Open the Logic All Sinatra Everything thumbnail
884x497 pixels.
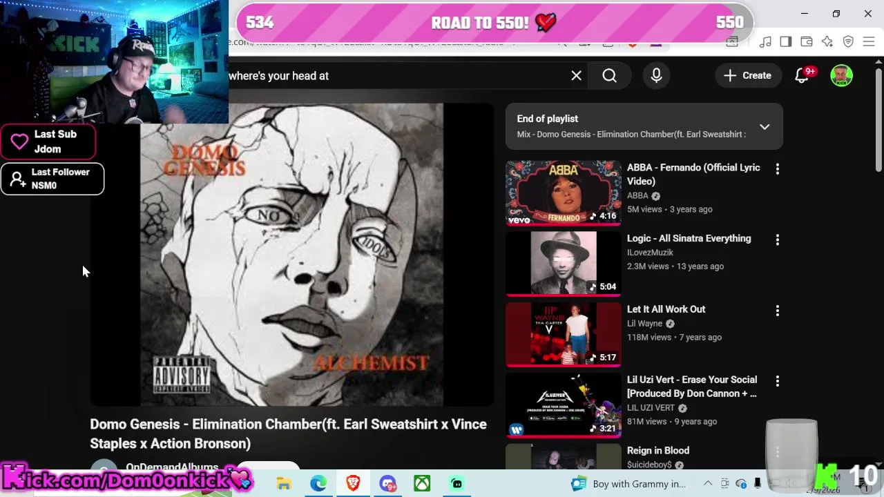coord(564,264)
